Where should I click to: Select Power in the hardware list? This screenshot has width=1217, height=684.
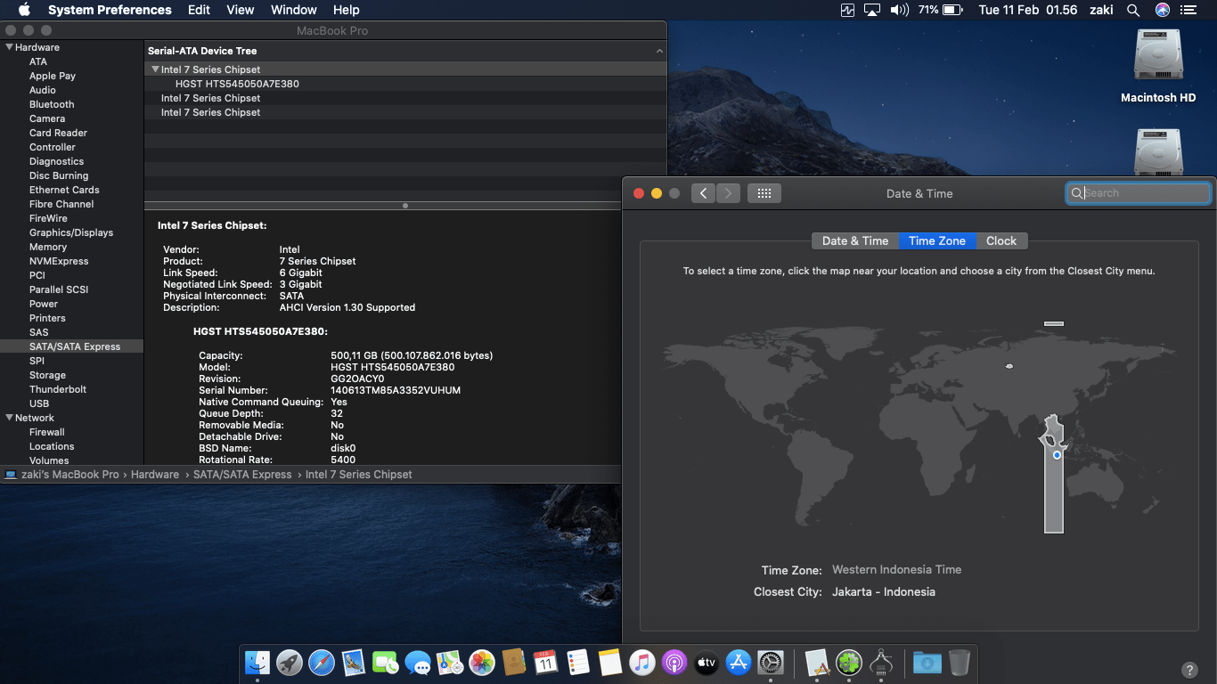(x=44, y=304)
